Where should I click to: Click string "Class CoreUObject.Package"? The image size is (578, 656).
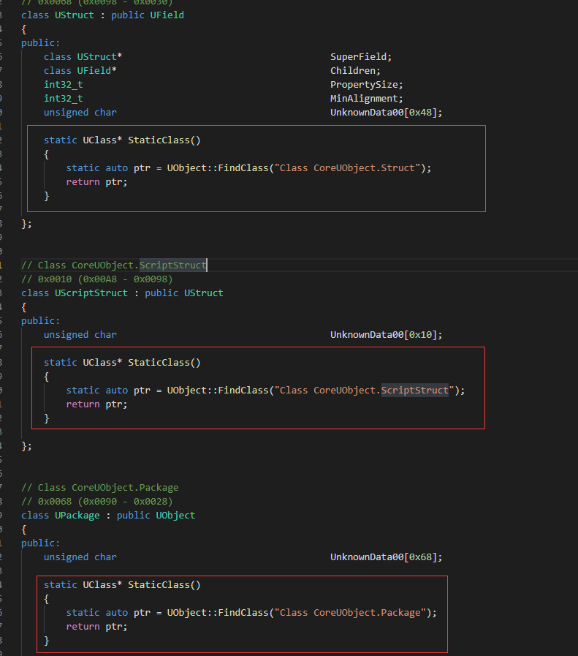click(350, 613)
